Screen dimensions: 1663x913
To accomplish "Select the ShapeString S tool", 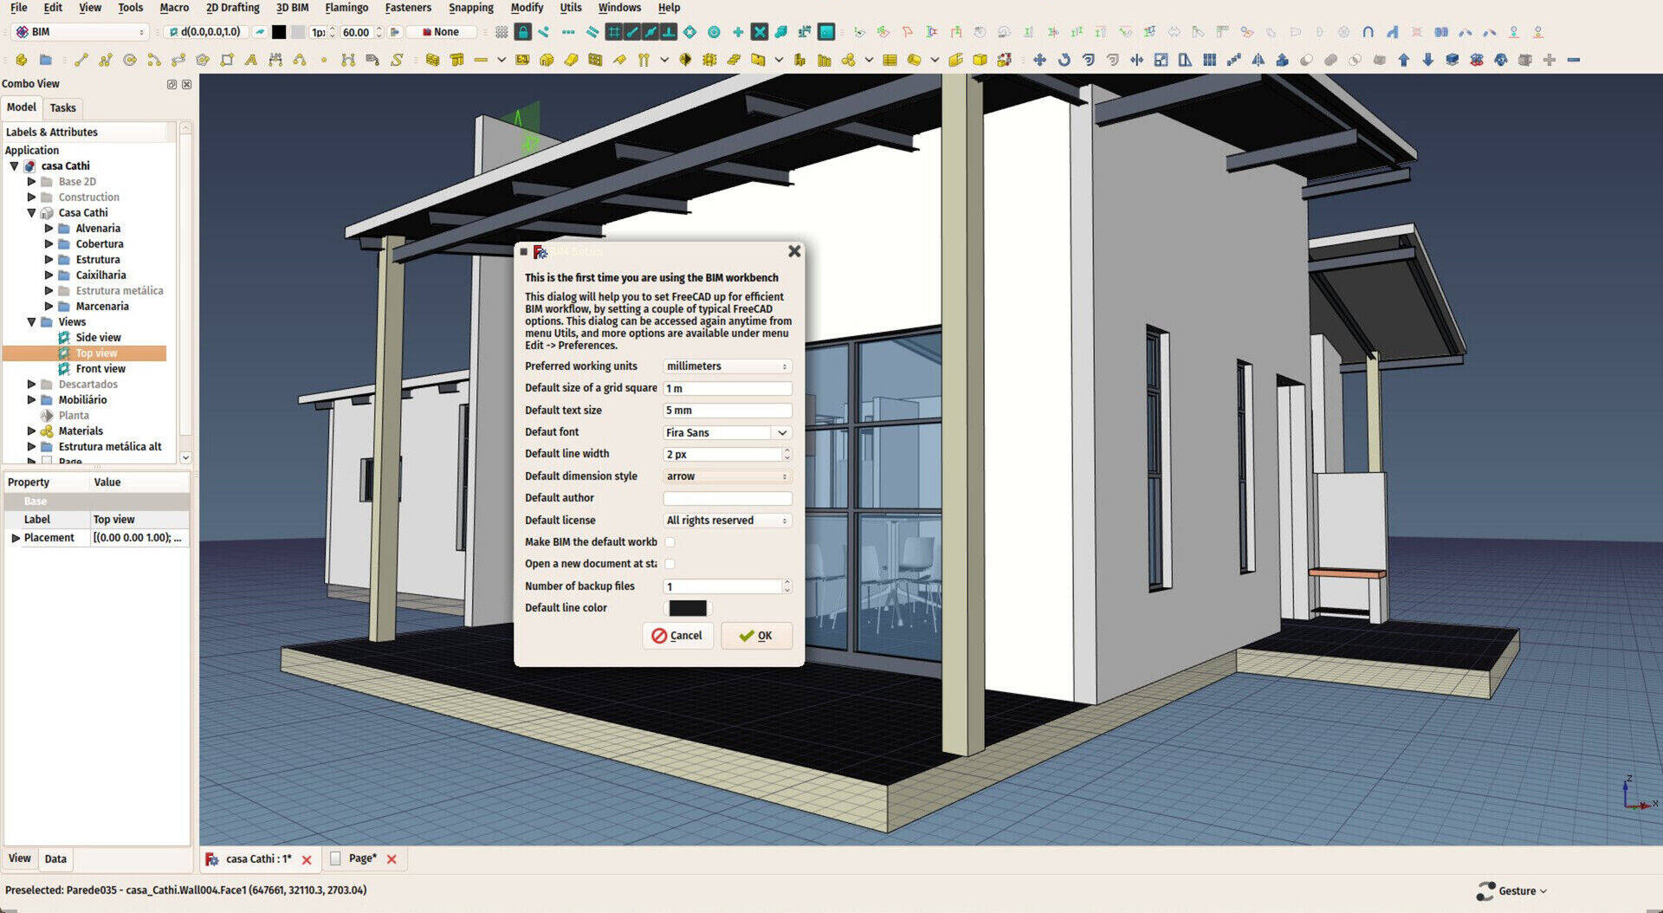I will (397, 60).
